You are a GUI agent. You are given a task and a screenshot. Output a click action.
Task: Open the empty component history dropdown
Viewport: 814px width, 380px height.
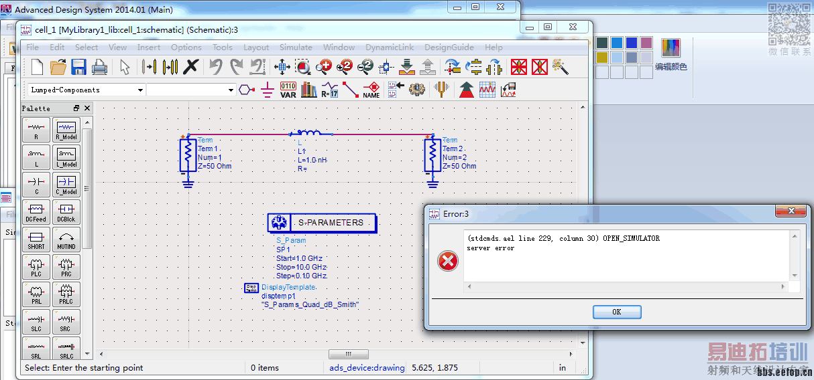coord(191,90)
